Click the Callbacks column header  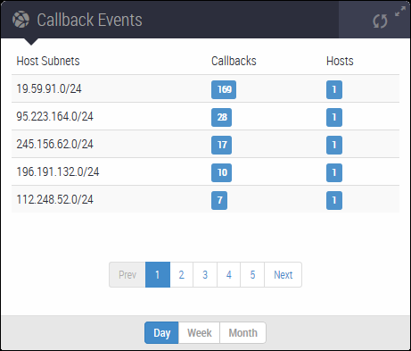pos(234,61)
